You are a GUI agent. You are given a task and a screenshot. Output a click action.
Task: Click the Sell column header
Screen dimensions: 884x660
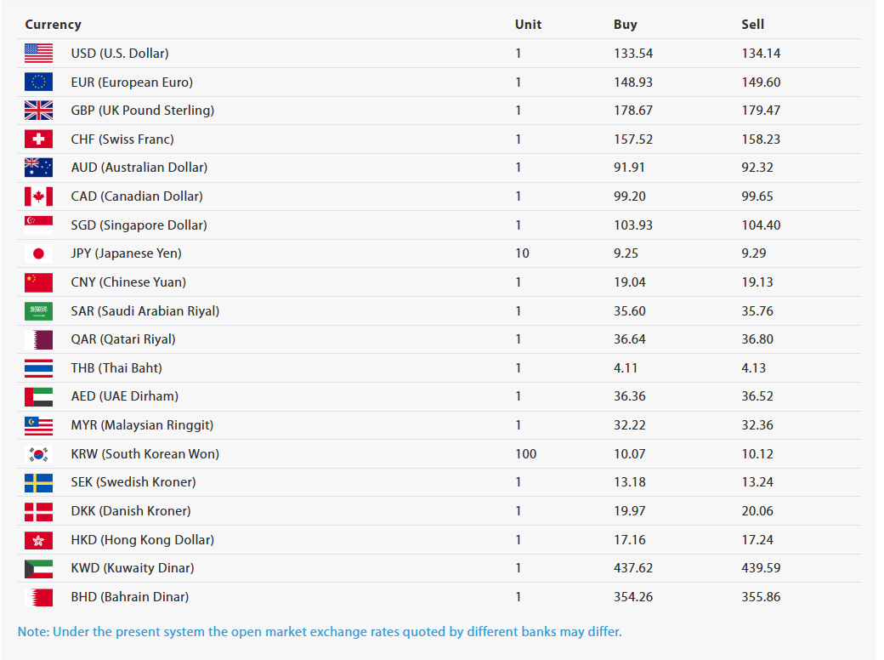coord(752,25)
